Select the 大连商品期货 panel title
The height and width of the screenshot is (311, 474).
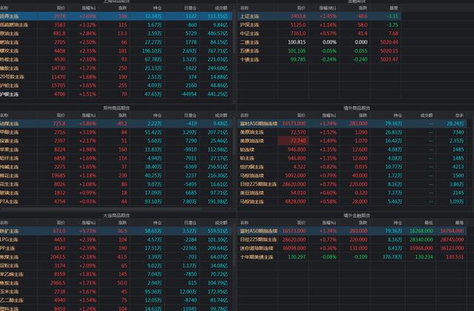[118, 214]
